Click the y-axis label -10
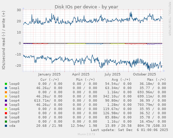This screenshot has width=173, height=138. tap(18, 55)
